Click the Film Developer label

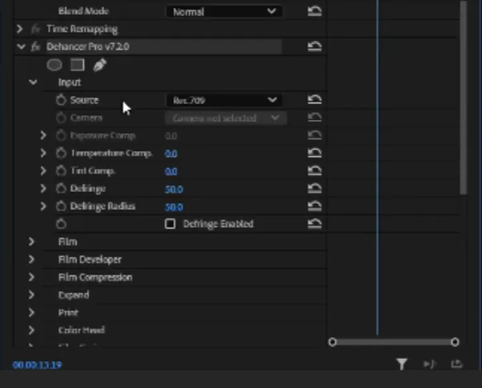click(90, 260)
